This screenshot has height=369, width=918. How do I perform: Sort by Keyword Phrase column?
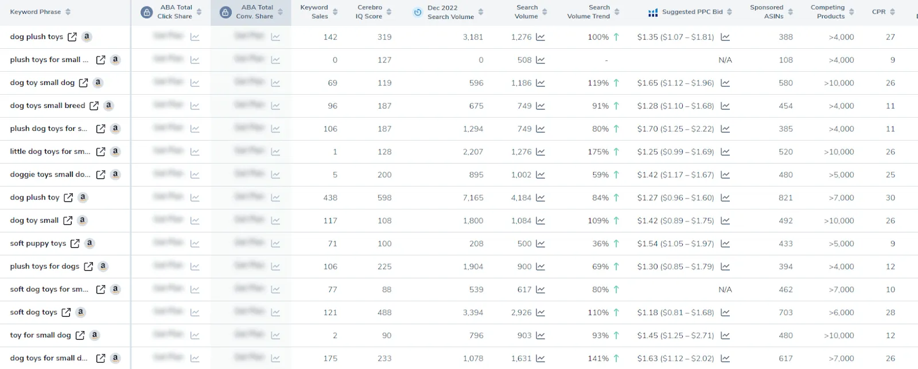[x=68, y=12]
